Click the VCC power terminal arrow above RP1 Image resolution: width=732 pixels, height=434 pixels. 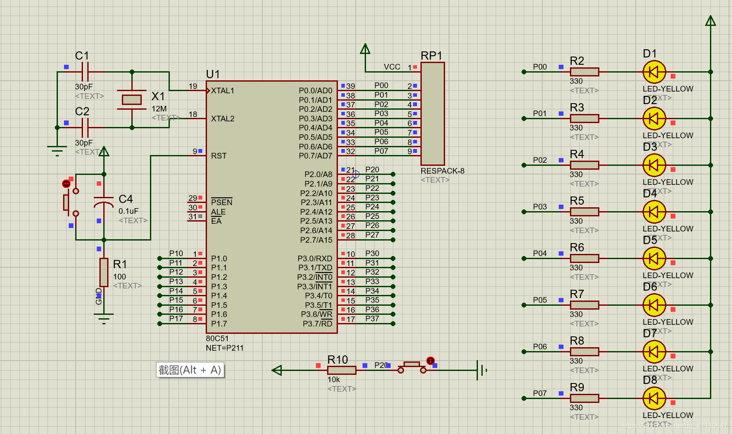365,49
